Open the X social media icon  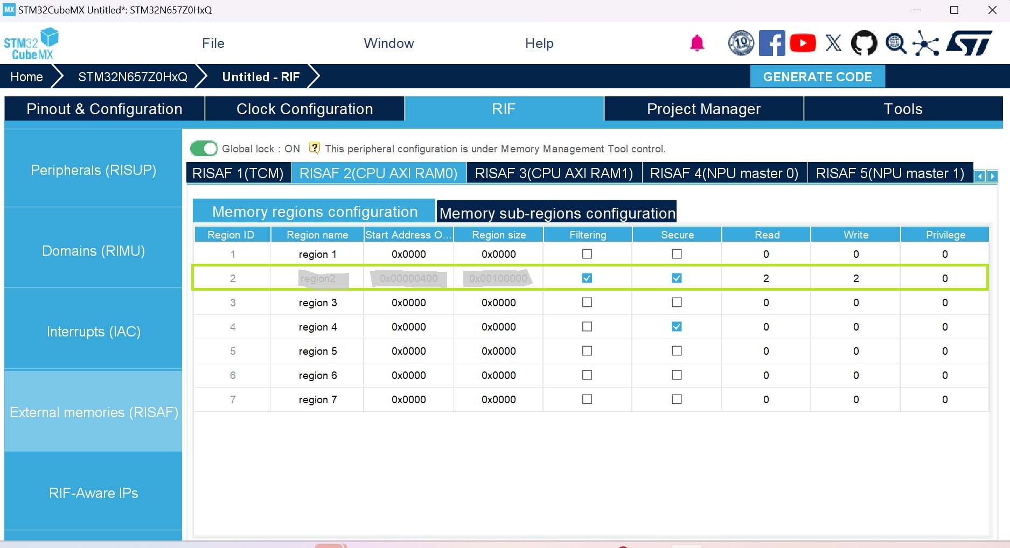tap(833, 43)
